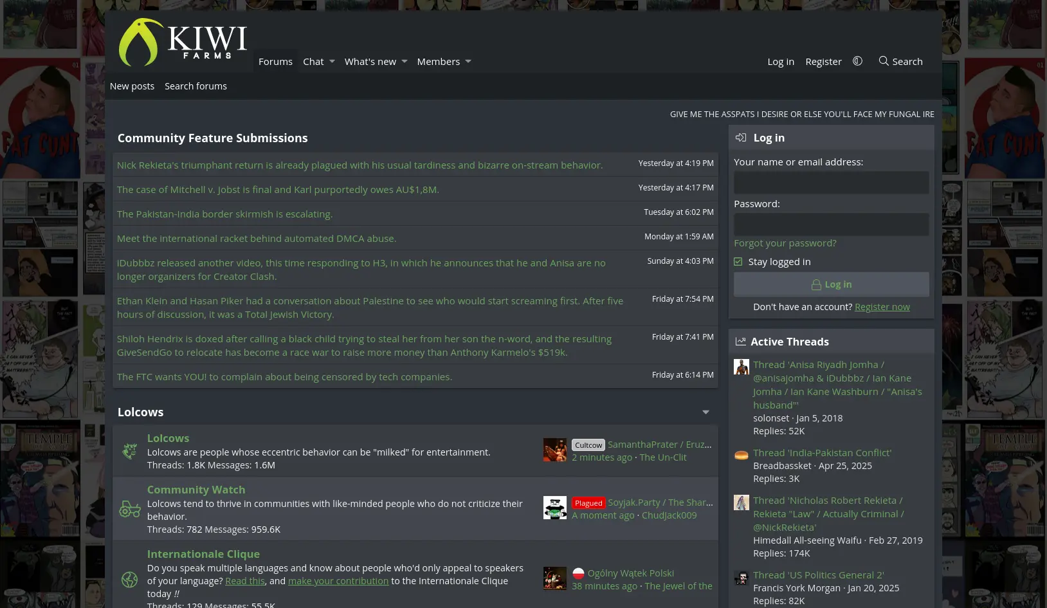Open the Community Feature Submissions heading

coord(212,138)
